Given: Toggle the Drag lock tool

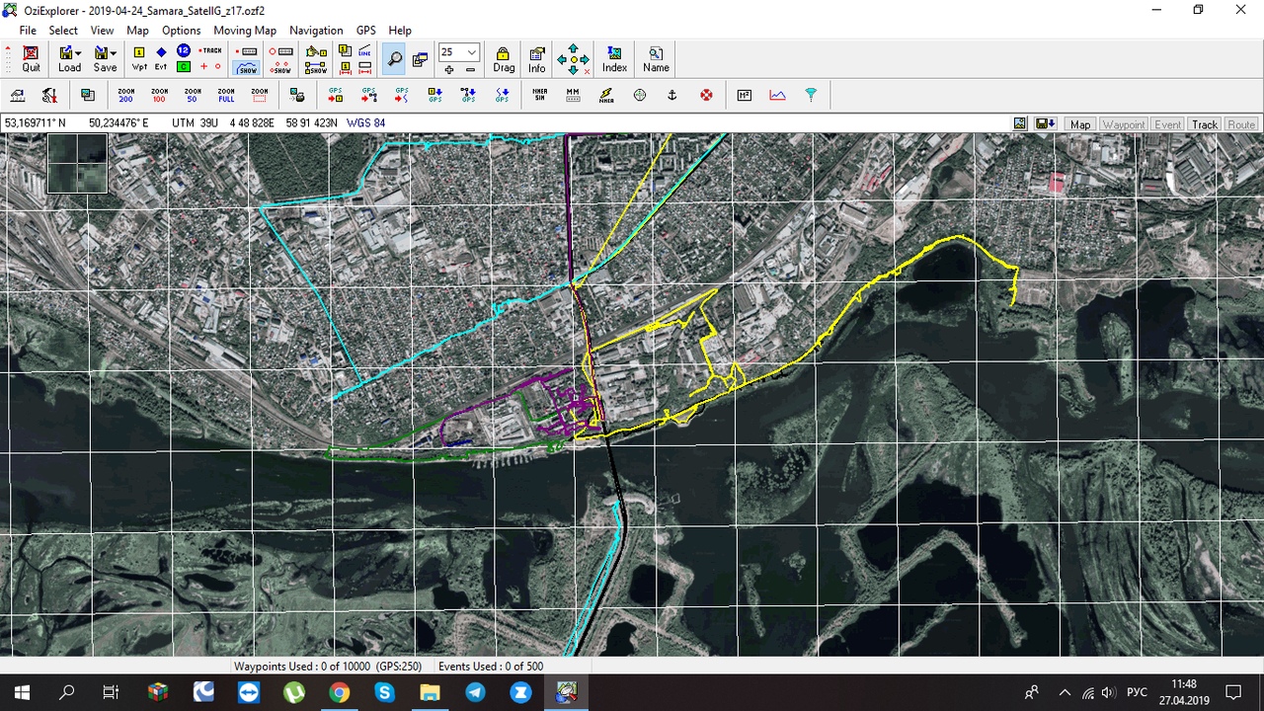Looking at the screenshot, I should coord(504,59).
